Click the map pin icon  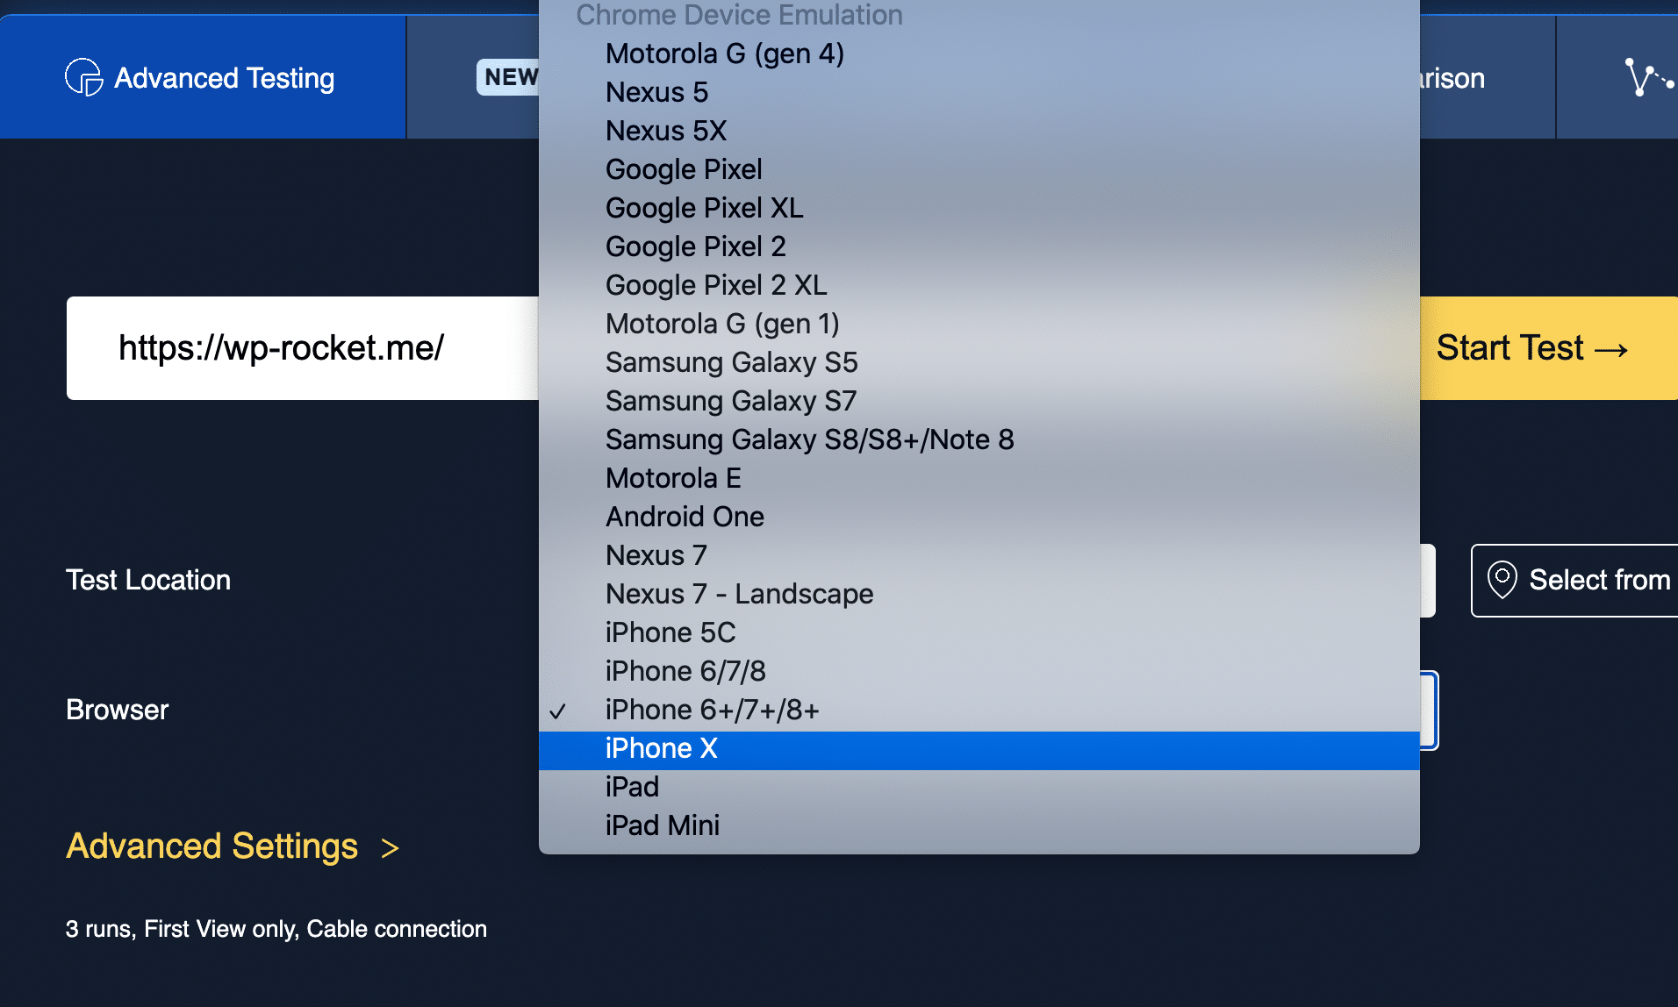pos(1502,580)
